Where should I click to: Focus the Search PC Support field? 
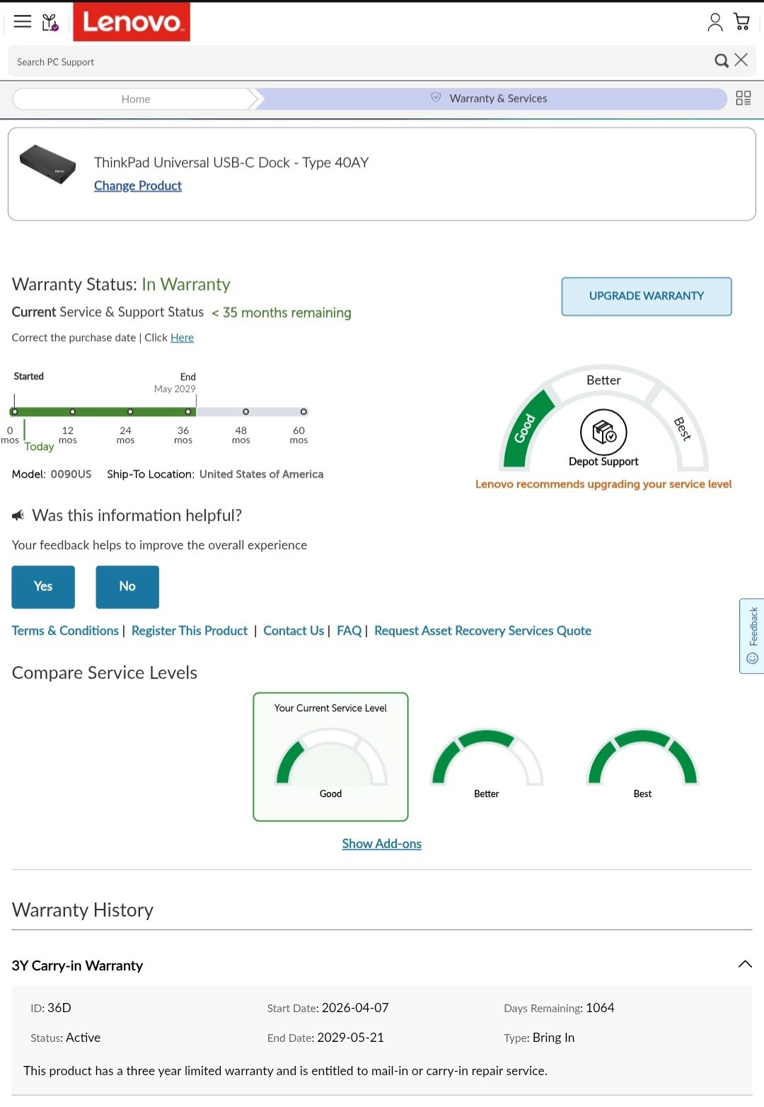click(361, 62)
